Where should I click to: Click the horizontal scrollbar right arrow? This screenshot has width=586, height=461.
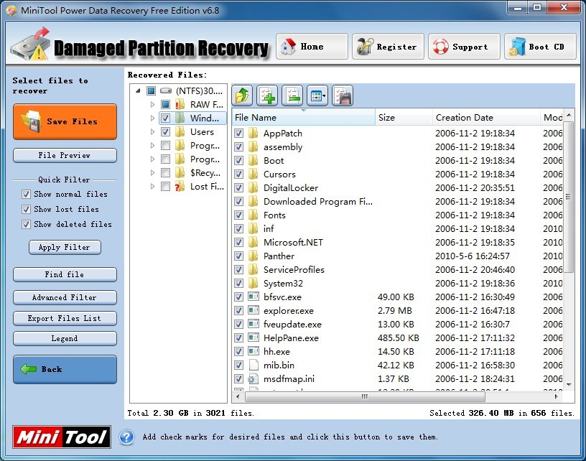pyautogui.click(x=556, y=397)
